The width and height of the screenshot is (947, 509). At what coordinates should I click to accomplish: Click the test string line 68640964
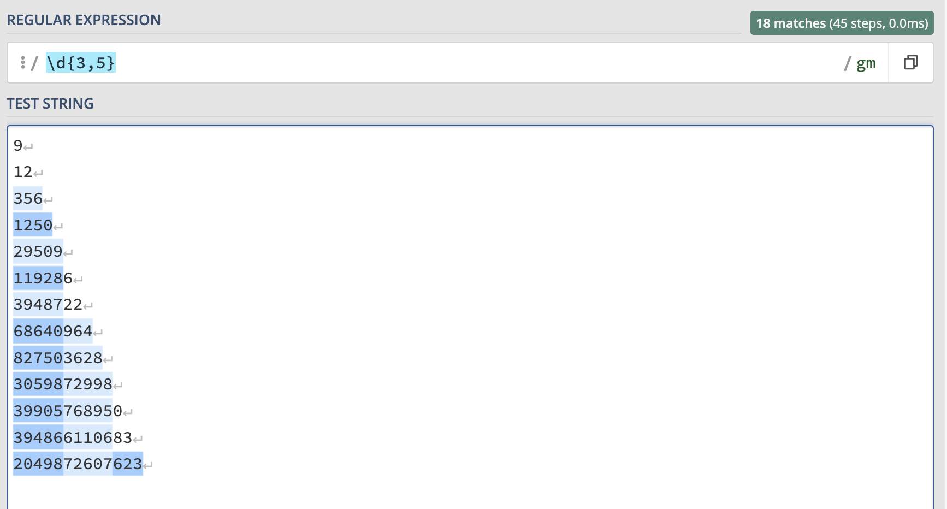[53, 331]
